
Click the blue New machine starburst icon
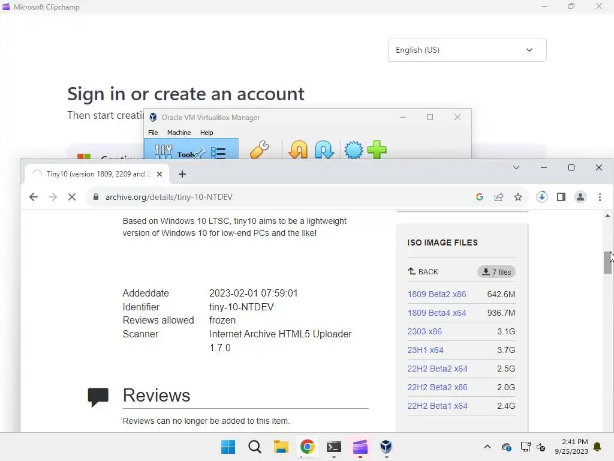click(354, 149)
